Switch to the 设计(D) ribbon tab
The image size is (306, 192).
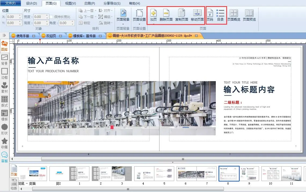31,3
